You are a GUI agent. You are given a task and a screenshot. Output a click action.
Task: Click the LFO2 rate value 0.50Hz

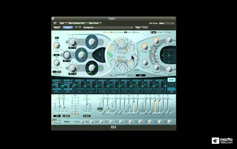tap(87, 116)
